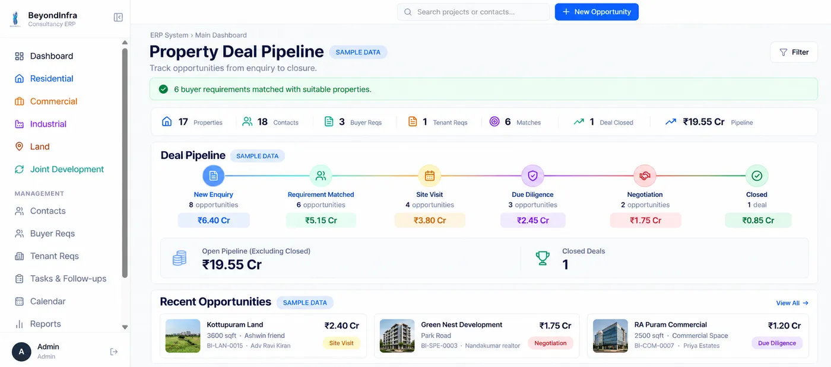Click the Pipeline trend arrow icon
831x367 pixels.
tap(671, 122)
